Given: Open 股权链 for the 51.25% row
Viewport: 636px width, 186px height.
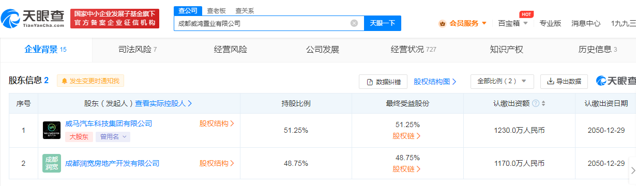Looking at the screenshot, I should [407, 136].
